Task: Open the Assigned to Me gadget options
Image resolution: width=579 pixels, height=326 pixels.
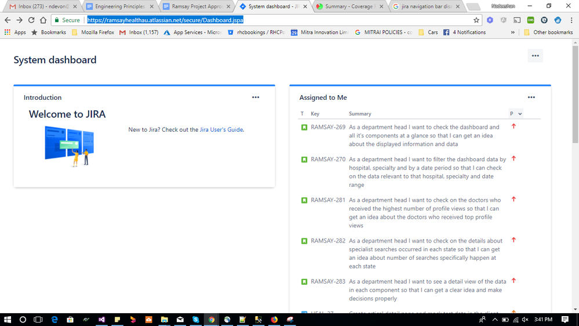Action: coord(531,97)
